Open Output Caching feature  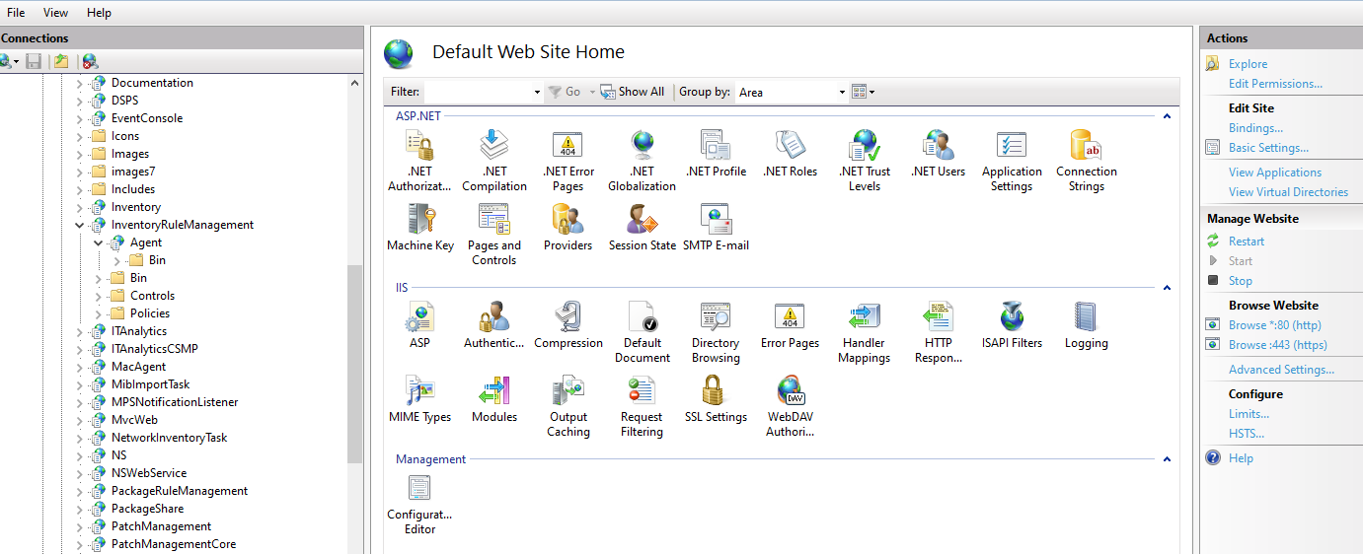point(568,406)
